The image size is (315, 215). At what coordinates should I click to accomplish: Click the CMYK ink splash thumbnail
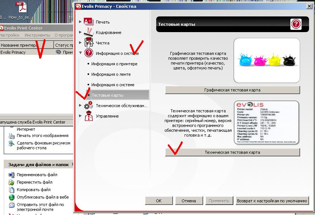(x=267, y=60)
